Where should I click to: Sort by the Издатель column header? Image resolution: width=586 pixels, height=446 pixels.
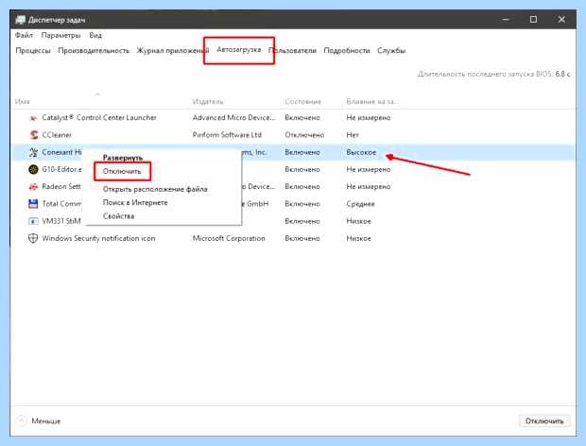(x=208, y=102)
